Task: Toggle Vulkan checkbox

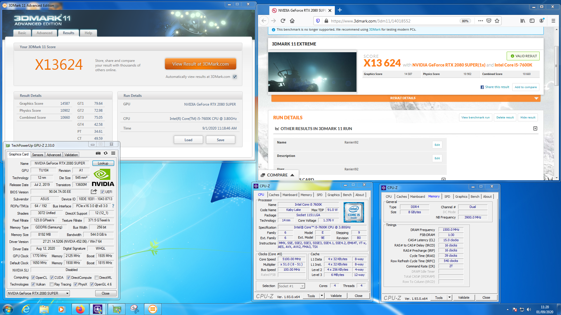Action: [x=33, y=284]
